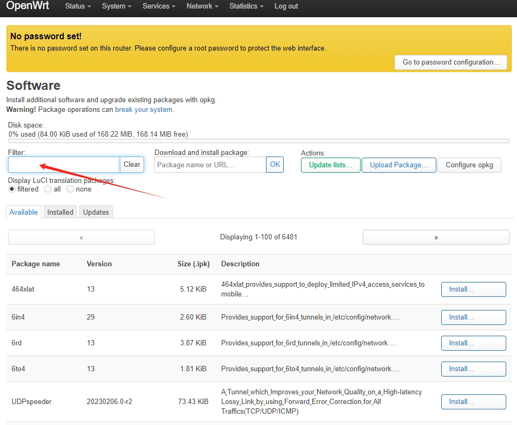The image size is (517, 425).
Task: Click the 'Software' page heading
Action: pyautogui.click(x=33, y=86)
